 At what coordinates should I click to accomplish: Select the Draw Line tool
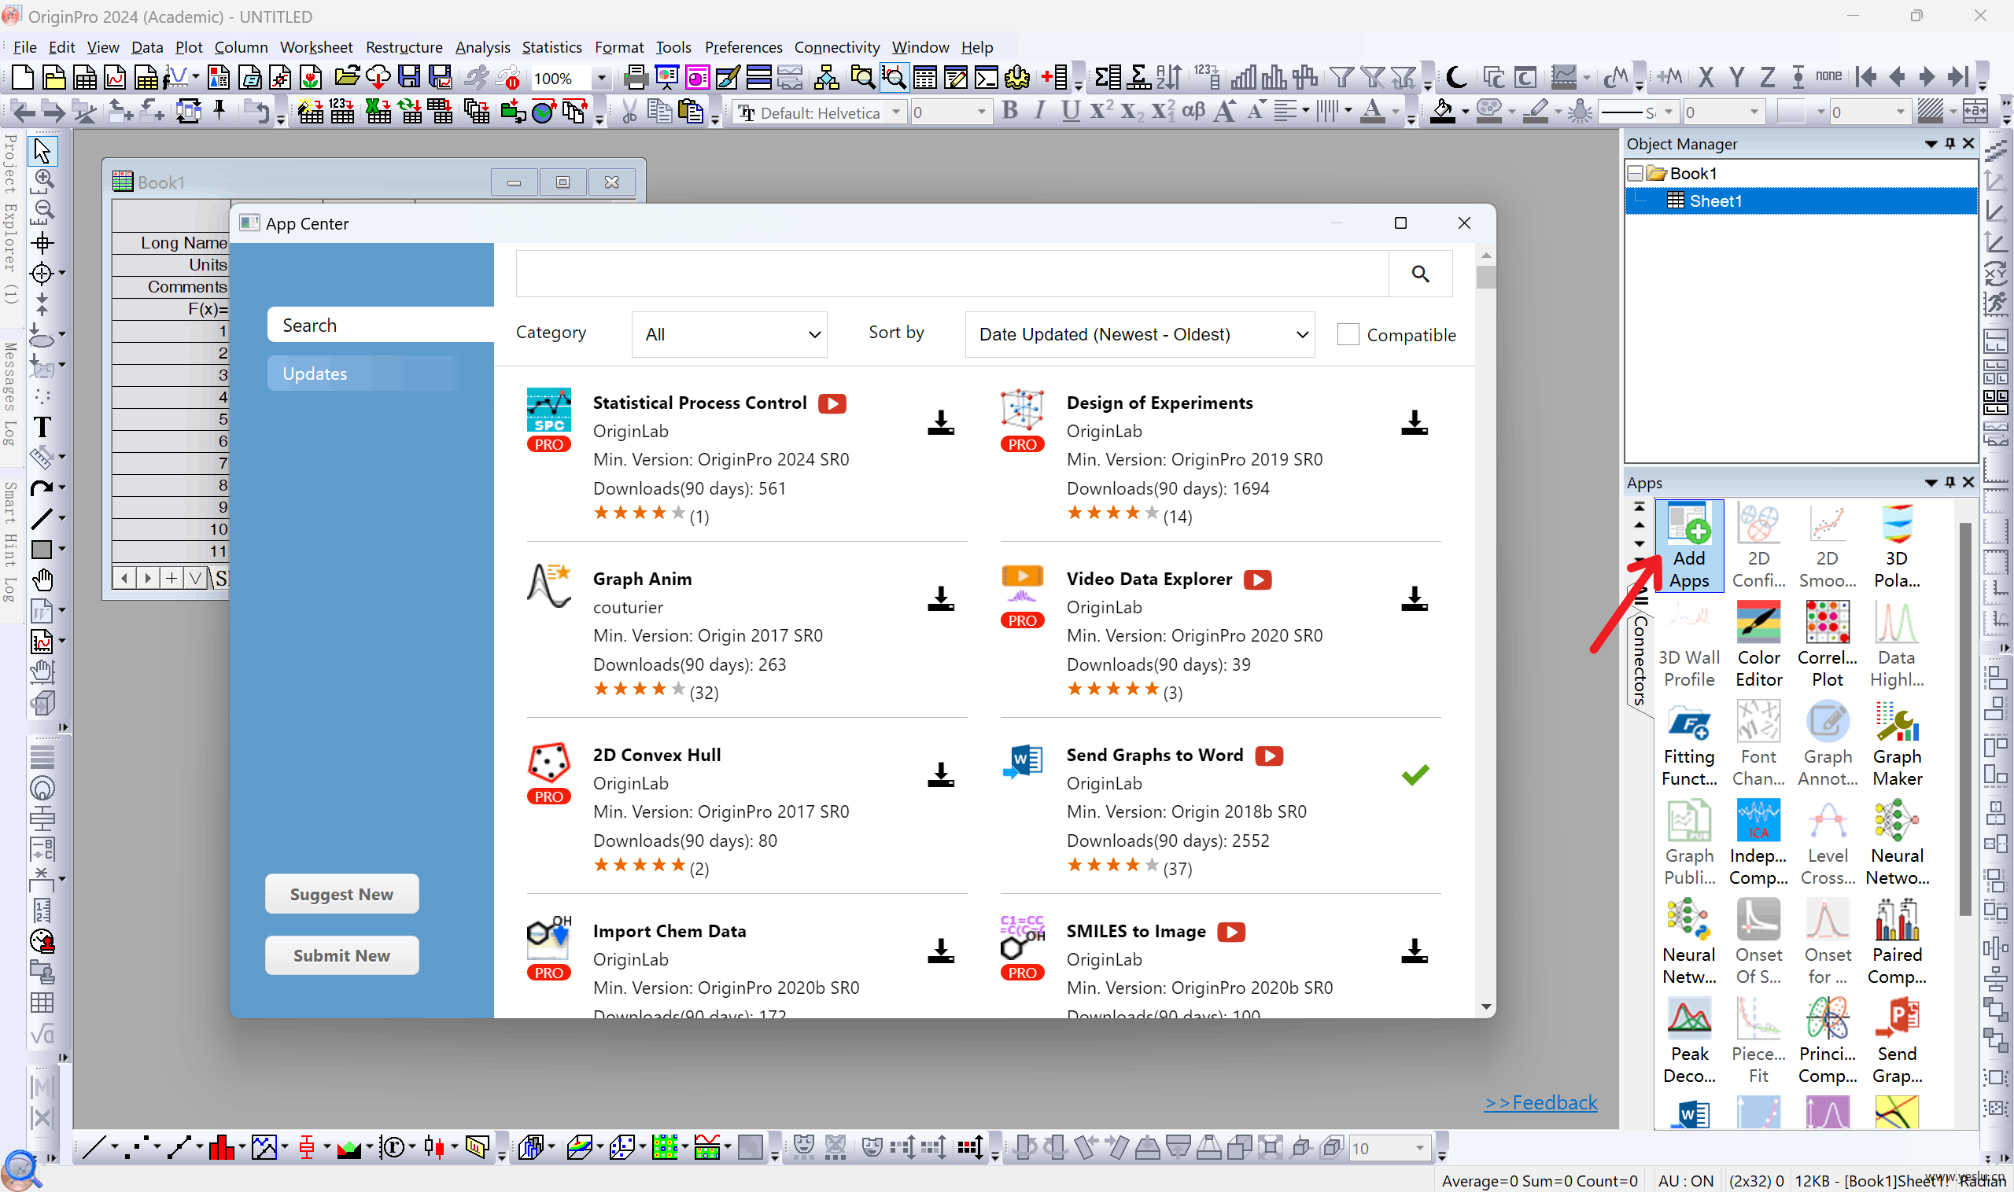pos(41,518)
